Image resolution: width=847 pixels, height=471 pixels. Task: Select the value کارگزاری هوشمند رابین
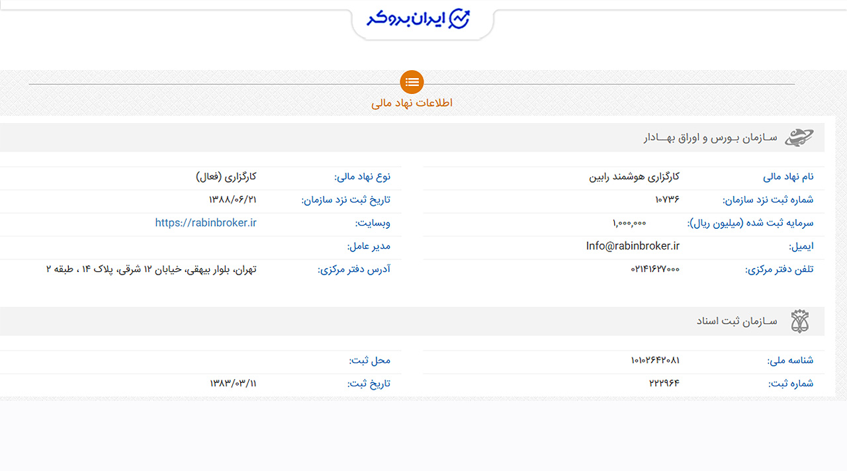pos(635,177)
